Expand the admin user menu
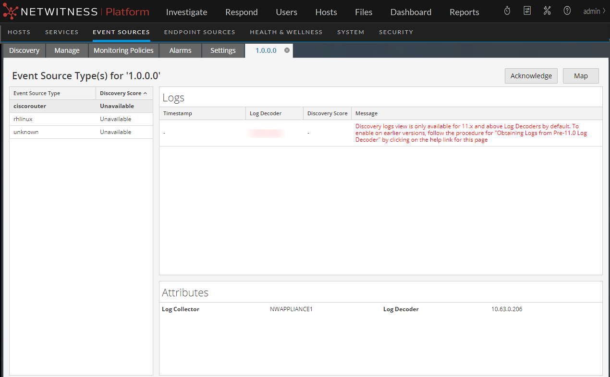The width and height of the screenshot is (610, 377). (594, 12)
